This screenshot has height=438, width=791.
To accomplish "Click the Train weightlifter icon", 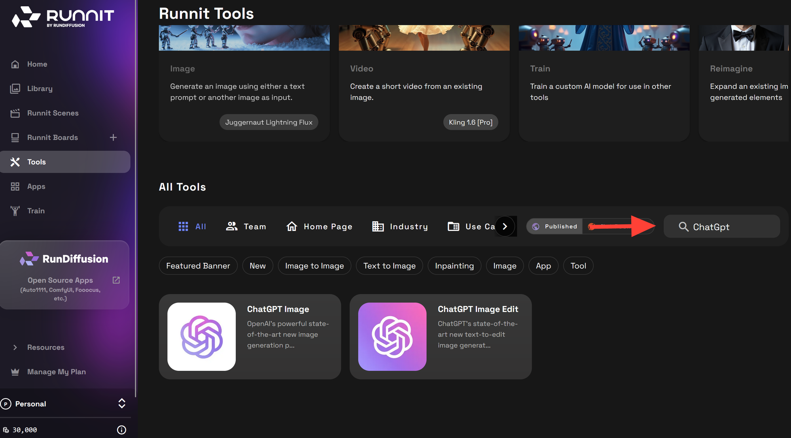I will [x=15, y=211].
